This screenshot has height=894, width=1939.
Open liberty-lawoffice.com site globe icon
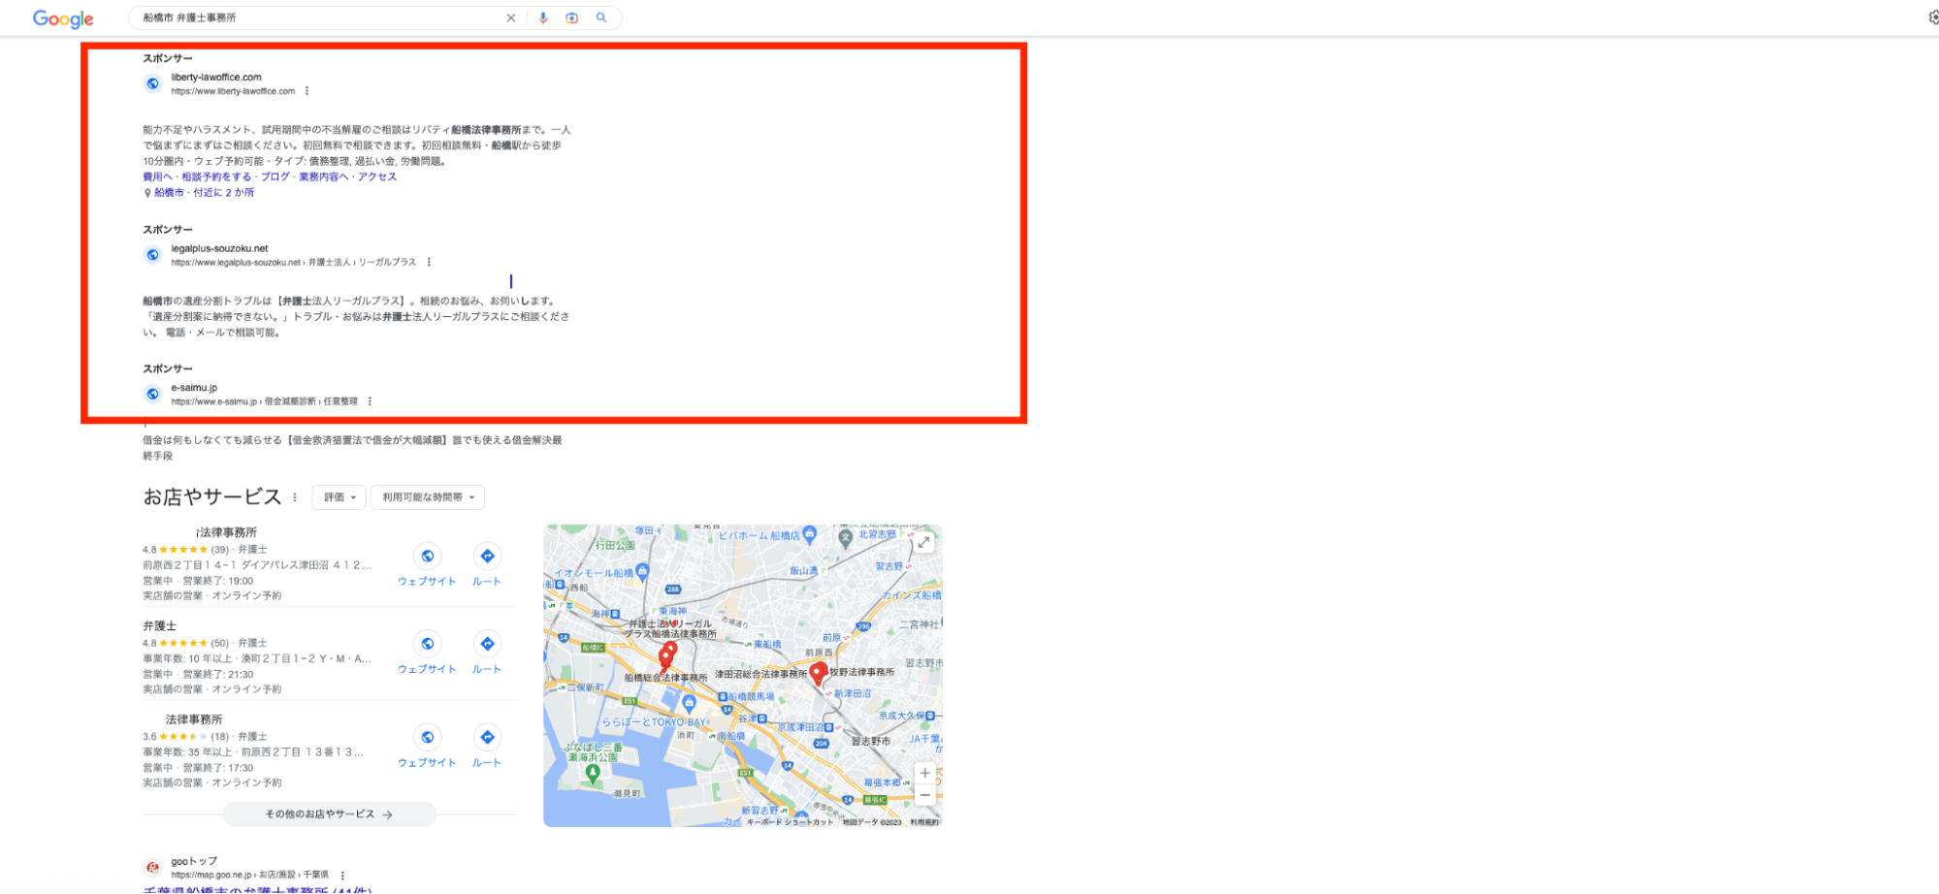153,83
